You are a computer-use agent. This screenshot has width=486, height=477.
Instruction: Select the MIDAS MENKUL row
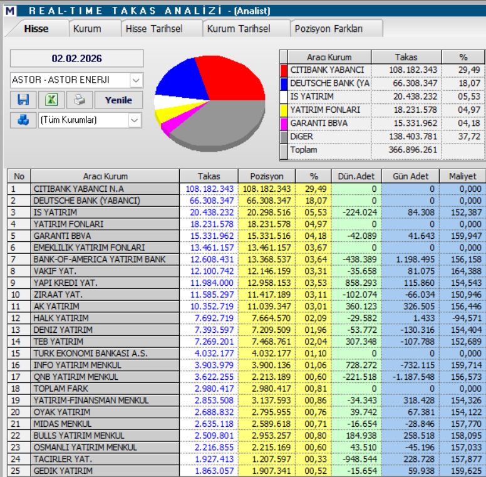click(246, 424)
